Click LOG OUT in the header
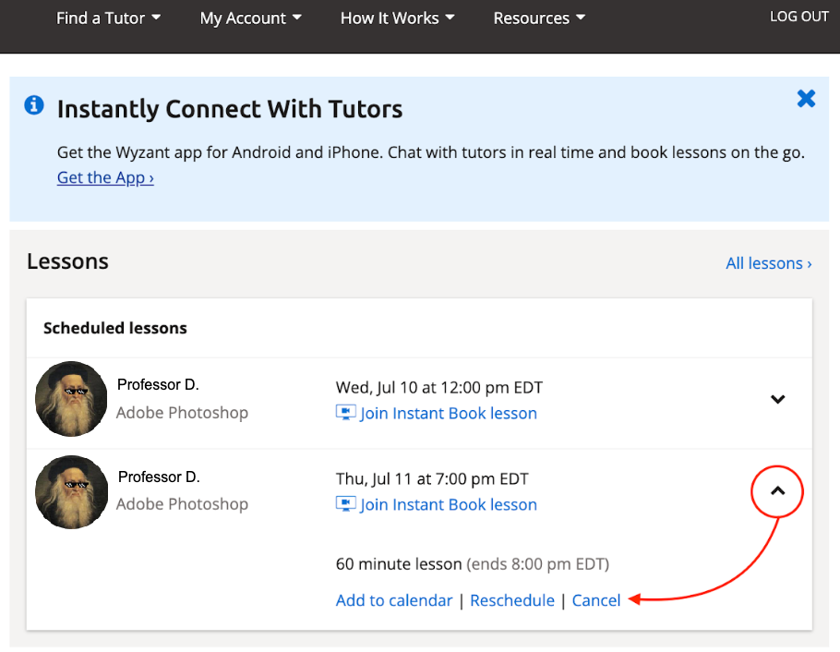840x652 pixels. click(798, 17)
